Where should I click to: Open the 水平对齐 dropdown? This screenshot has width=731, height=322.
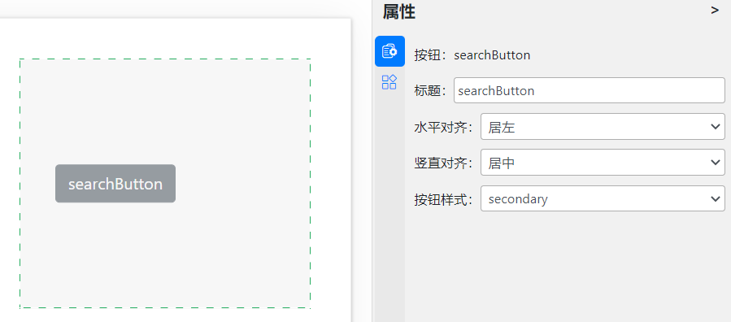tap(603, 126)
